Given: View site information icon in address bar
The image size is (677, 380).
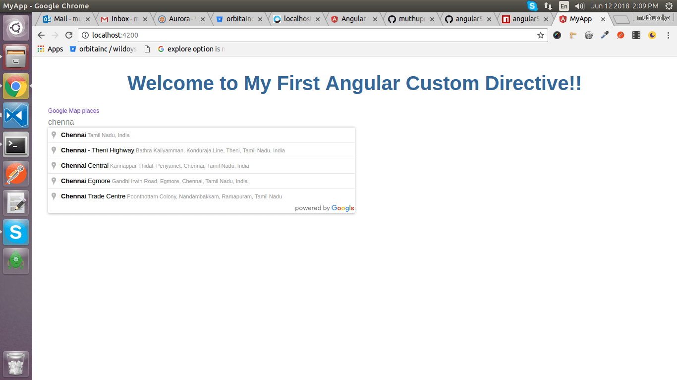Looking at the screenshot, I should [85, 35].
